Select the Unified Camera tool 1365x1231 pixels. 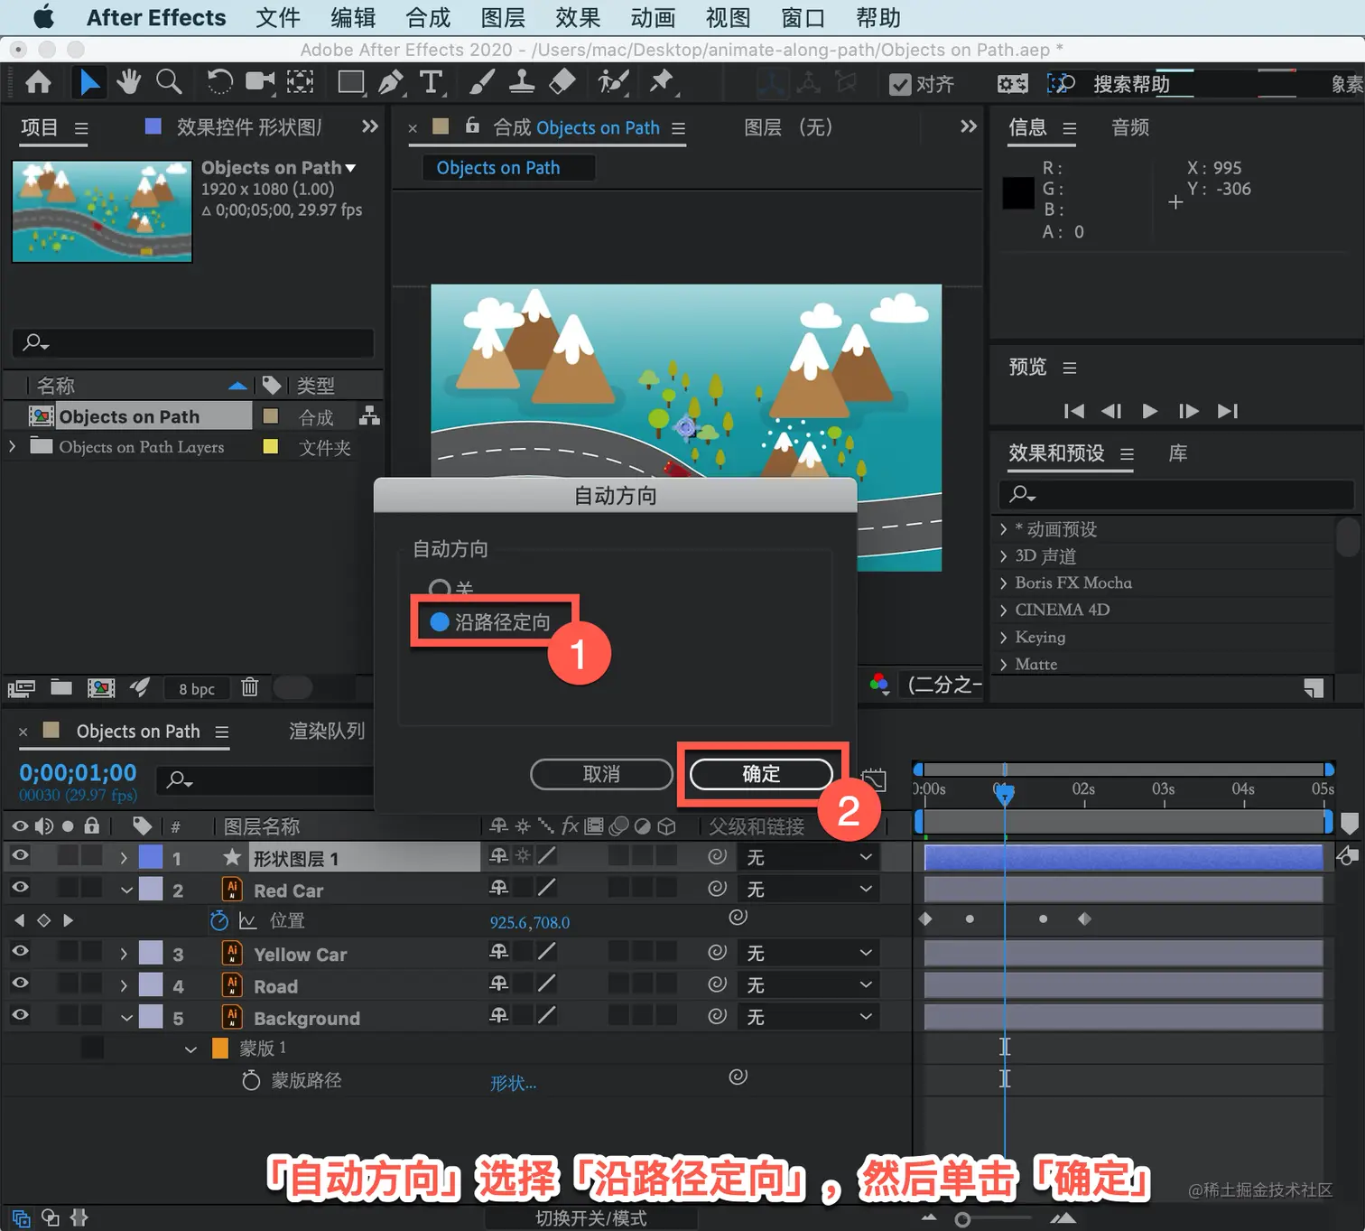(260, 82)
